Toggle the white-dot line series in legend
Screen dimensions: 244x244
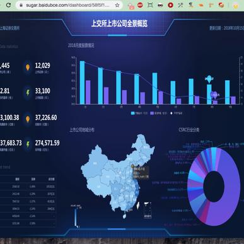(x=176, y=113)
